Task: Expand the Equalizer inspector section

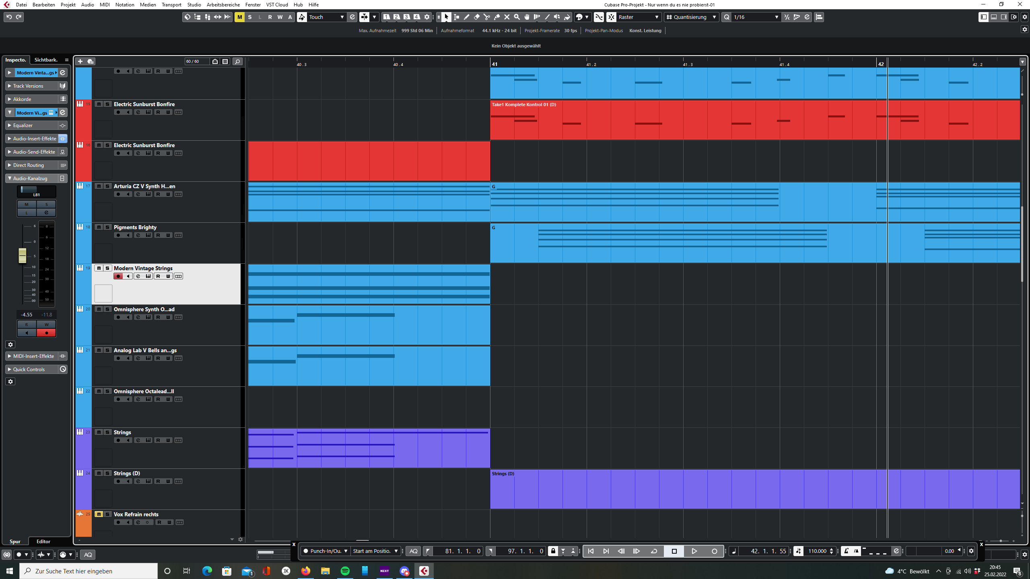Action: point(32,125)
